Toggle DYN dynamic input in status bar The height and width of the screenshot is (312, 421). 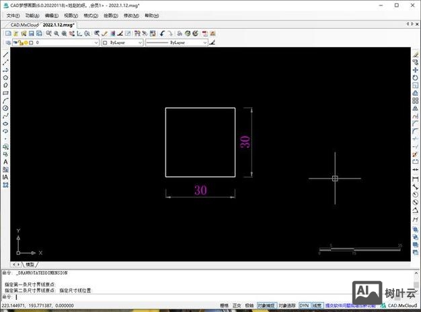tap(304, 305)
